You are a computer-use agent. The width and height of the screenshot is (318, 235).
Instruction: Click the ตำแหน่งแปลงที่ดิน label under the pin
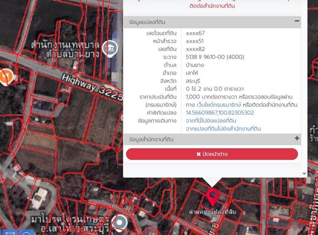212,212
